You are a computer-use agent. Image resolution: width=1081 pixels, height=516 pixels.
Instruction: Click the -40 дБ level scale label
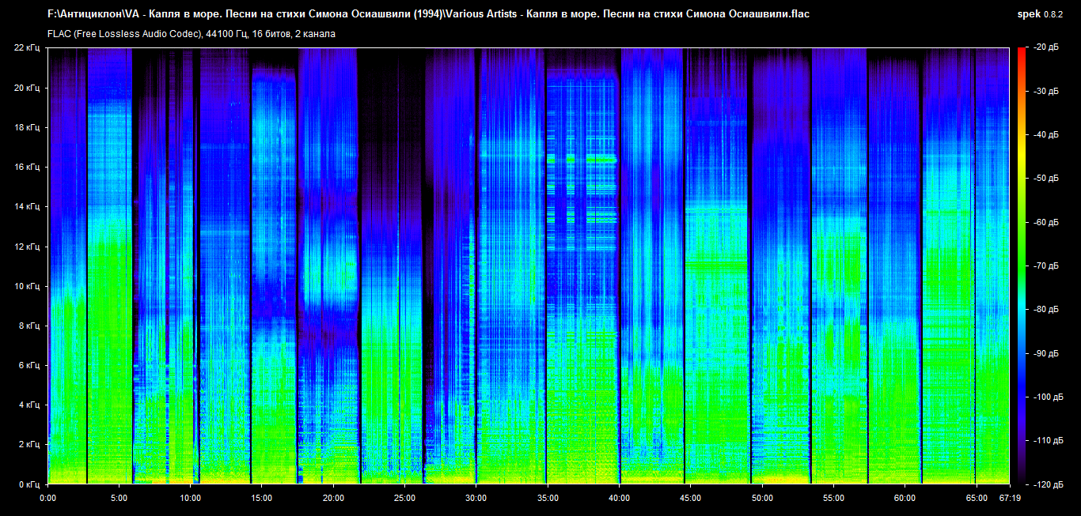click(x=1047, y=135)
